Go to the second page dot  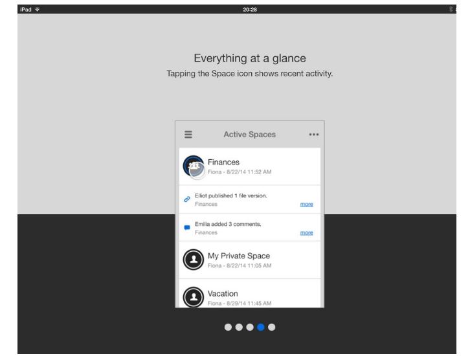[239, 328]
